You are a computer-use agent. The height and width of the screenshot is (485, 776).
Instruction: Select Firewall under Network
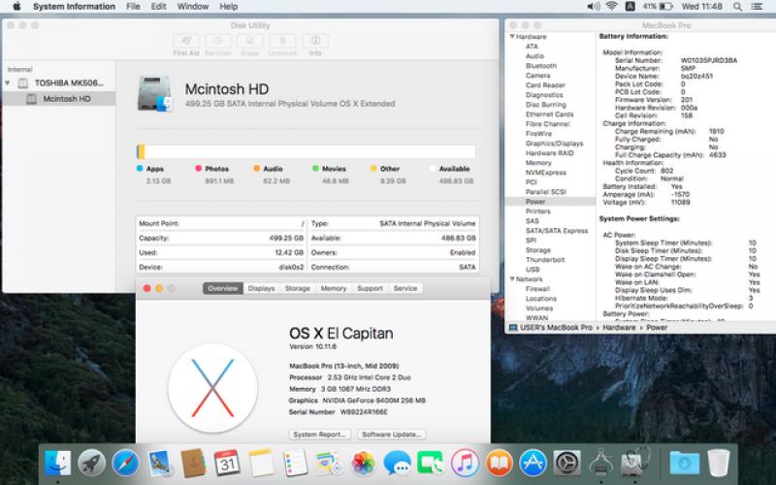(x=538, y=288)
